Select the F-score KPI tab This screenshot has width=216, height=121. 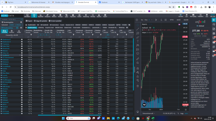pos(62,25)
